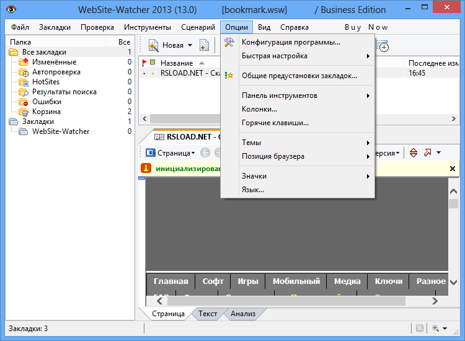The height and width of the screenshot is (341, 465).
Task: Open the Инструменты menu
Action: 148,27
